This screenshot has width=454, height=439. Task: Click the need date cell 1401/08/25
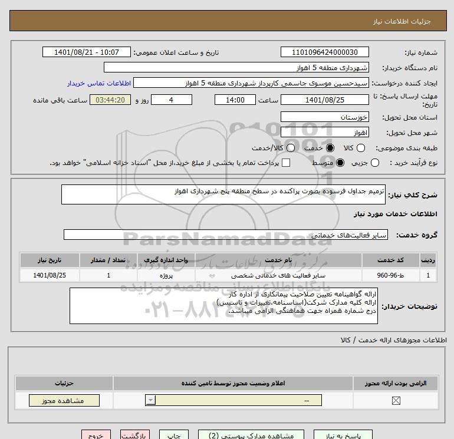(x=50, y=275)
